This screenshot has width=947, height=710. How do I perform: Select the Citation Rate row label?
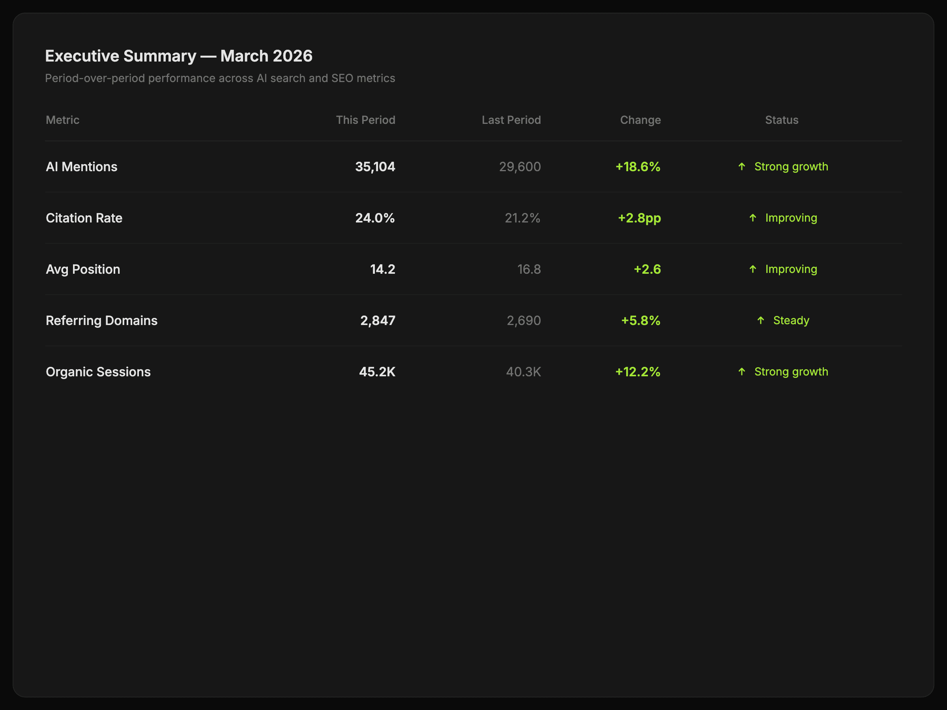[84, 218]
